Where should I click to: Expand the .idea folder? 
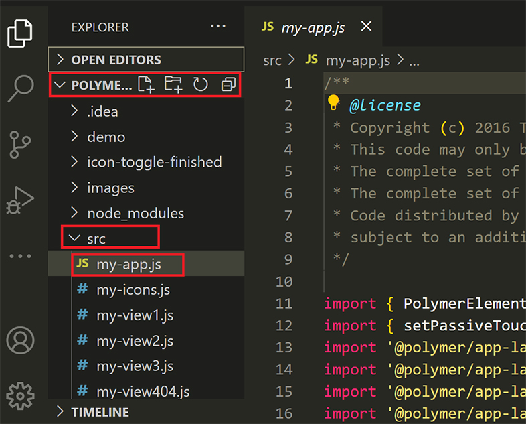point(147,111)
